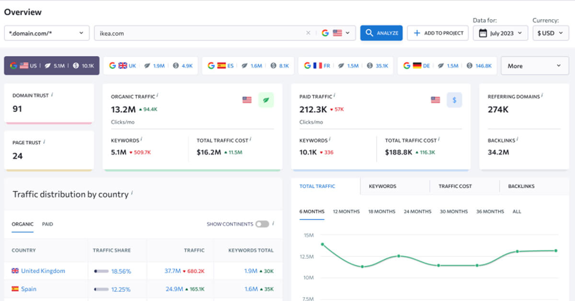Image resolution: width=575 pixels, height=301 pixels.
Task: Open Spain country link
Action: tap(29, 289)
